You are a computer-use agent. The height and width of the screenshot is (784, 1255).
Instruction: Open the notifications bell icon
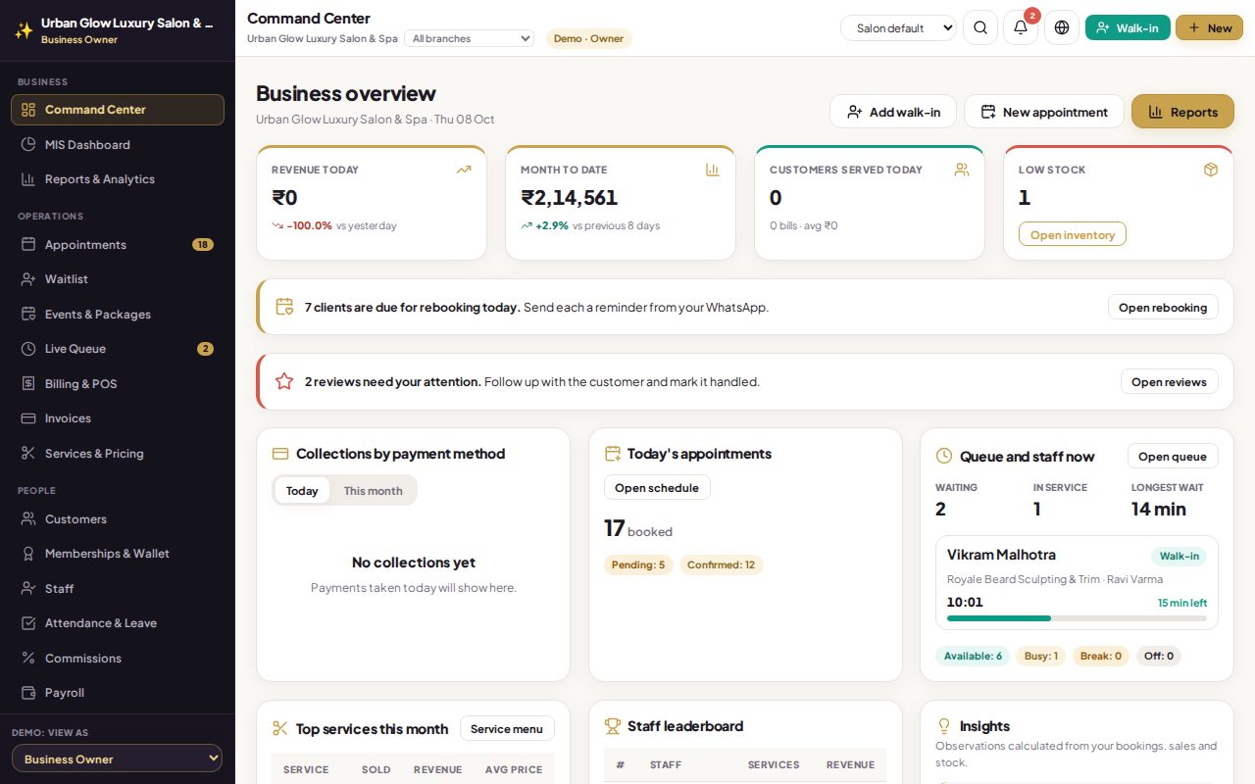coord(1021,27)
